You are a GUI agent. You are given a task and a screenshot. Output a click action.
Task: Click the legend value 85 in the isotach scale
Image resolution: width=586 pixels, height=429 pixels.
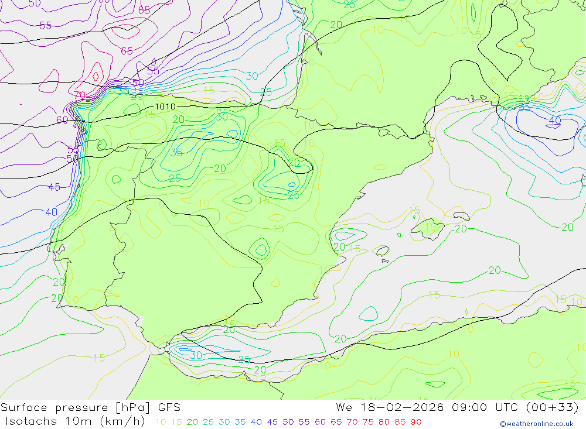(400, 422)
